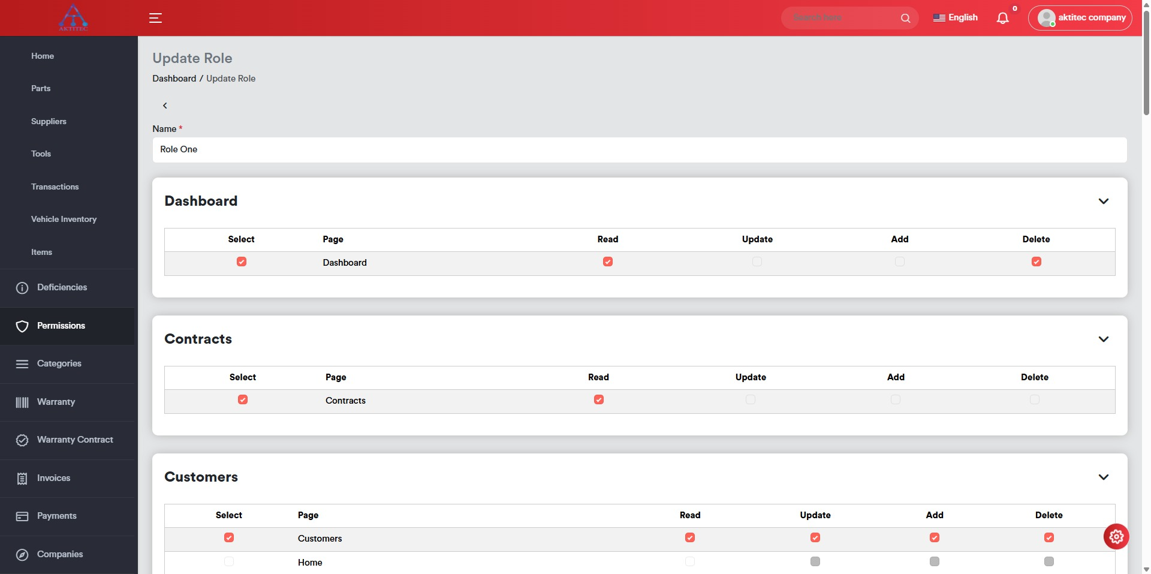Toggle Home row Update permission
This screenshot has height=574, width=1151.
(x=815, y=561)
